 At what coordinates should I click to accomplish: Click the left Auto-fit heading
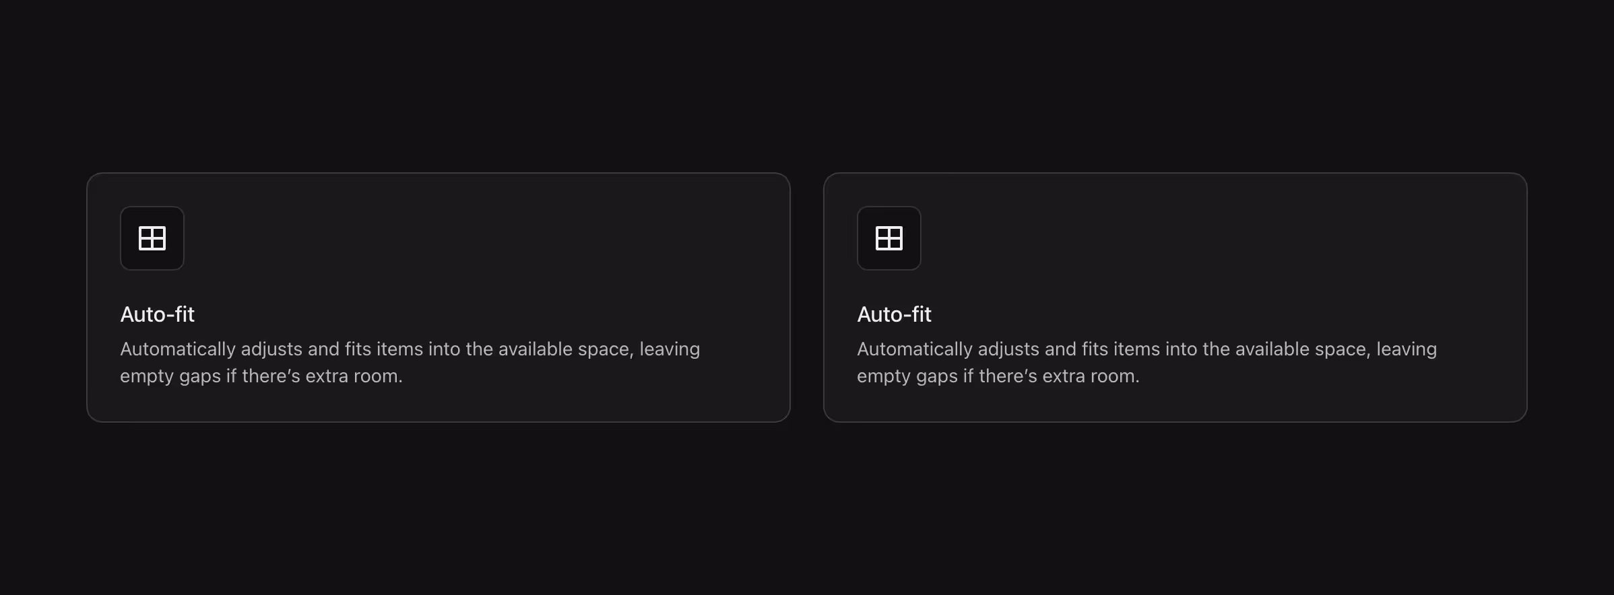tap(157, 314)
